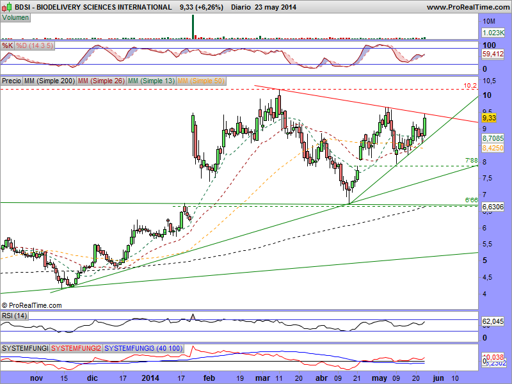Screen dimensions: 512x384
Task: Click the 8,7085 moving average value
Action: pyautogui.click(x=493, y=138)
